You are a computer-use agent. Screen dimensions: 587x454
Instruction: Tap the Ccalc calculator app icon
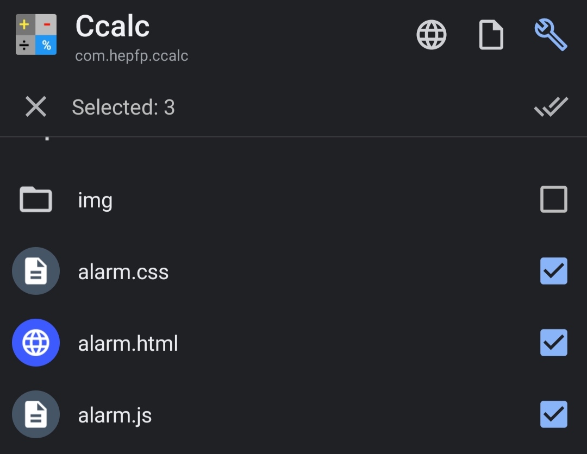pyautogui.click(x=35, y=34)
